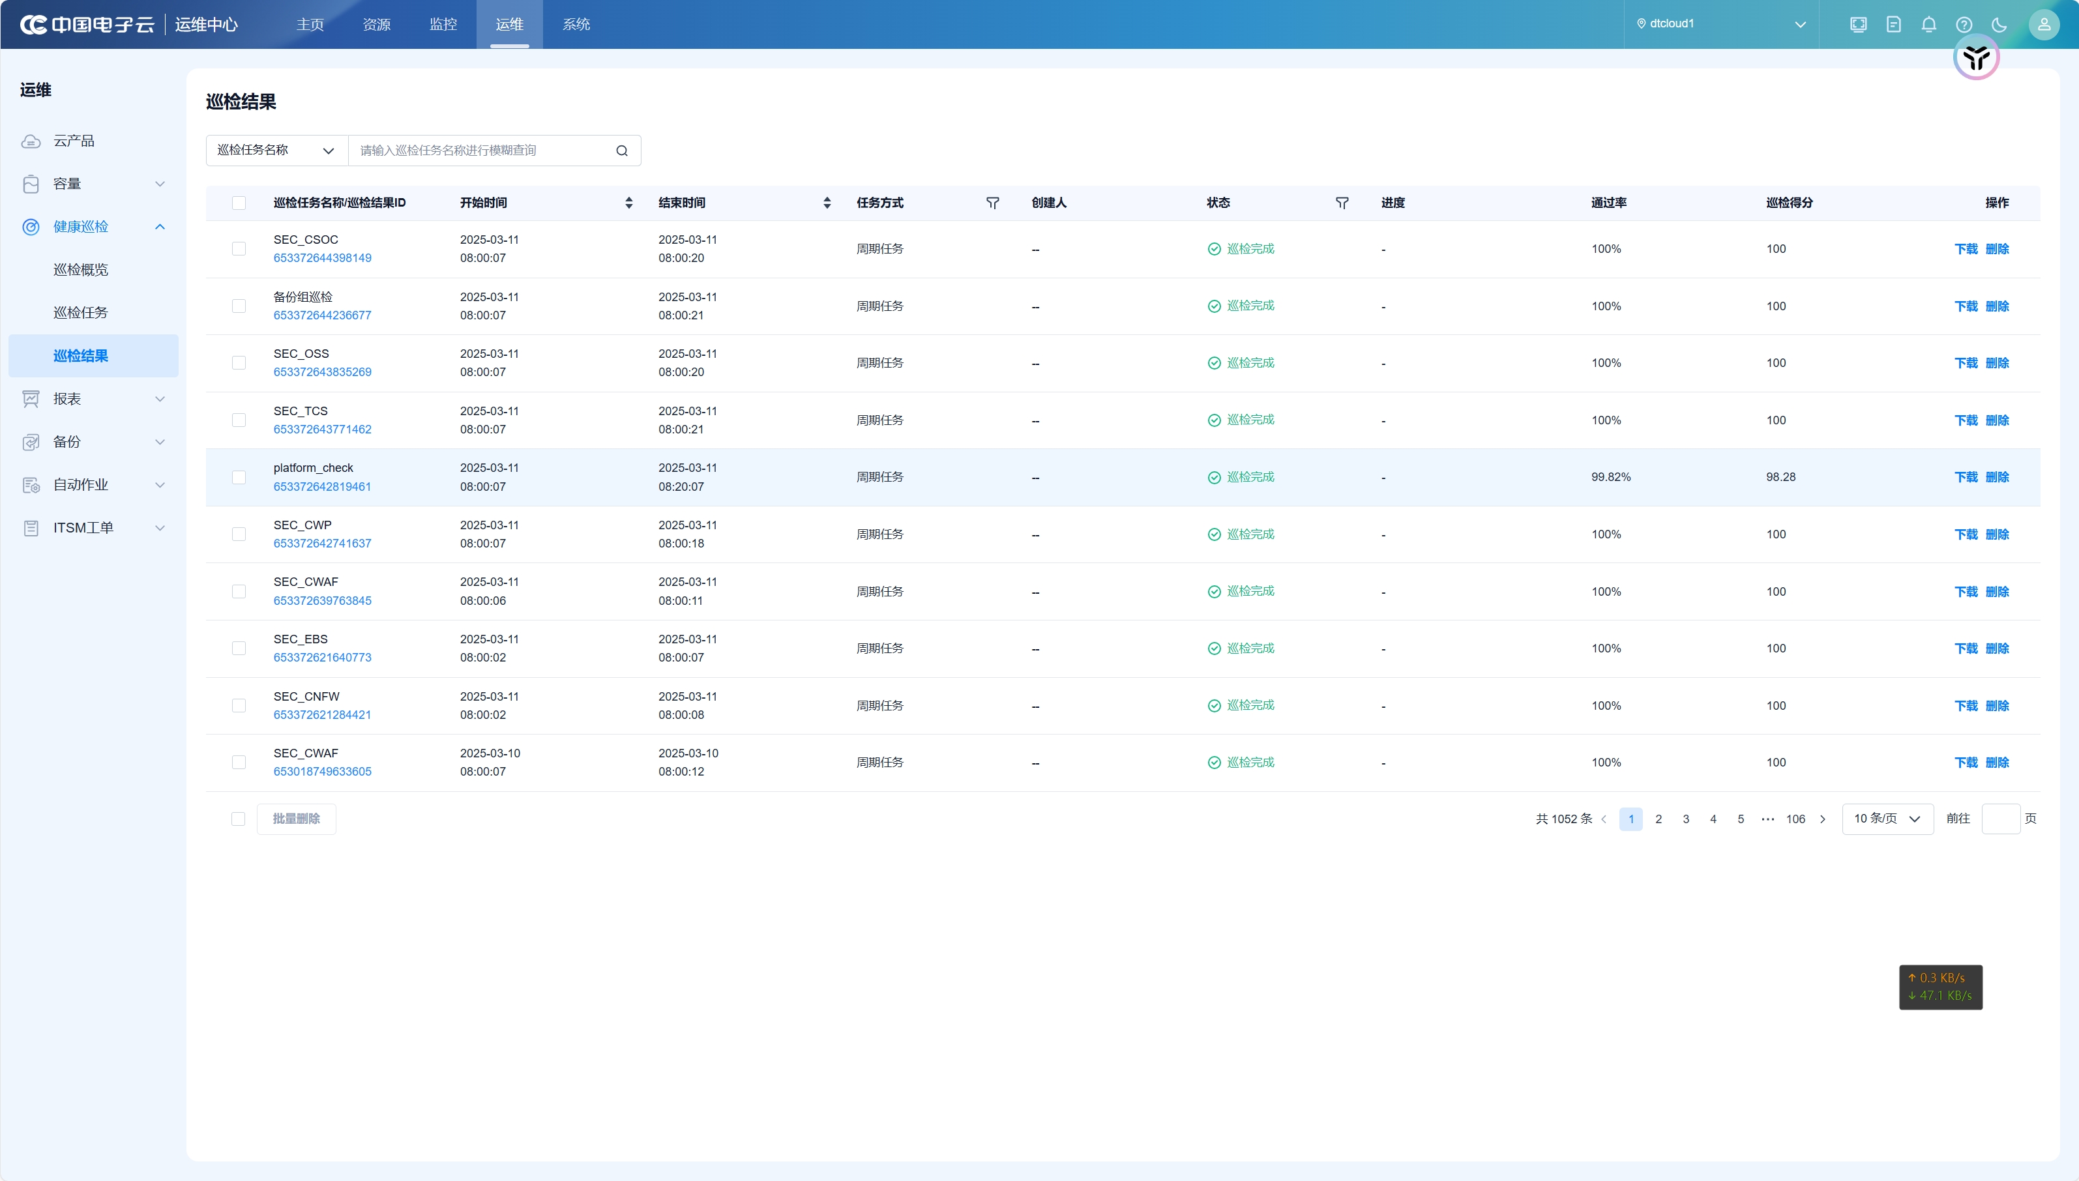The width and height of the screenshot is (2079, 1181).
Task: Click the 备份 sidebar icon
Action: pos(31,442)
